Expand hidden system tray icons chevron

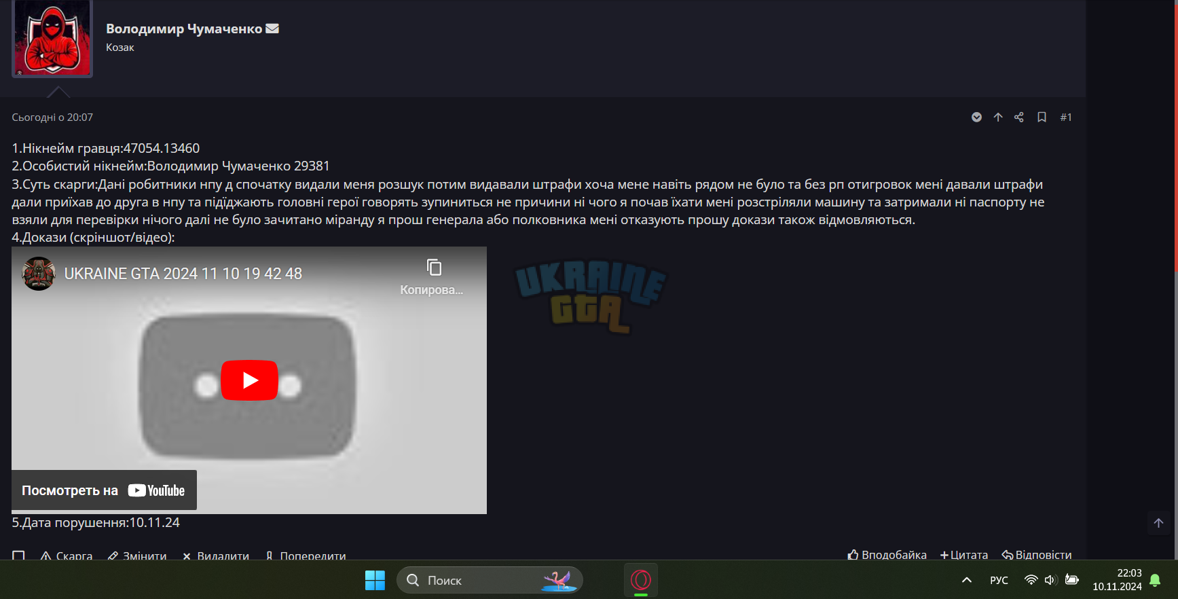click(967, 580)
